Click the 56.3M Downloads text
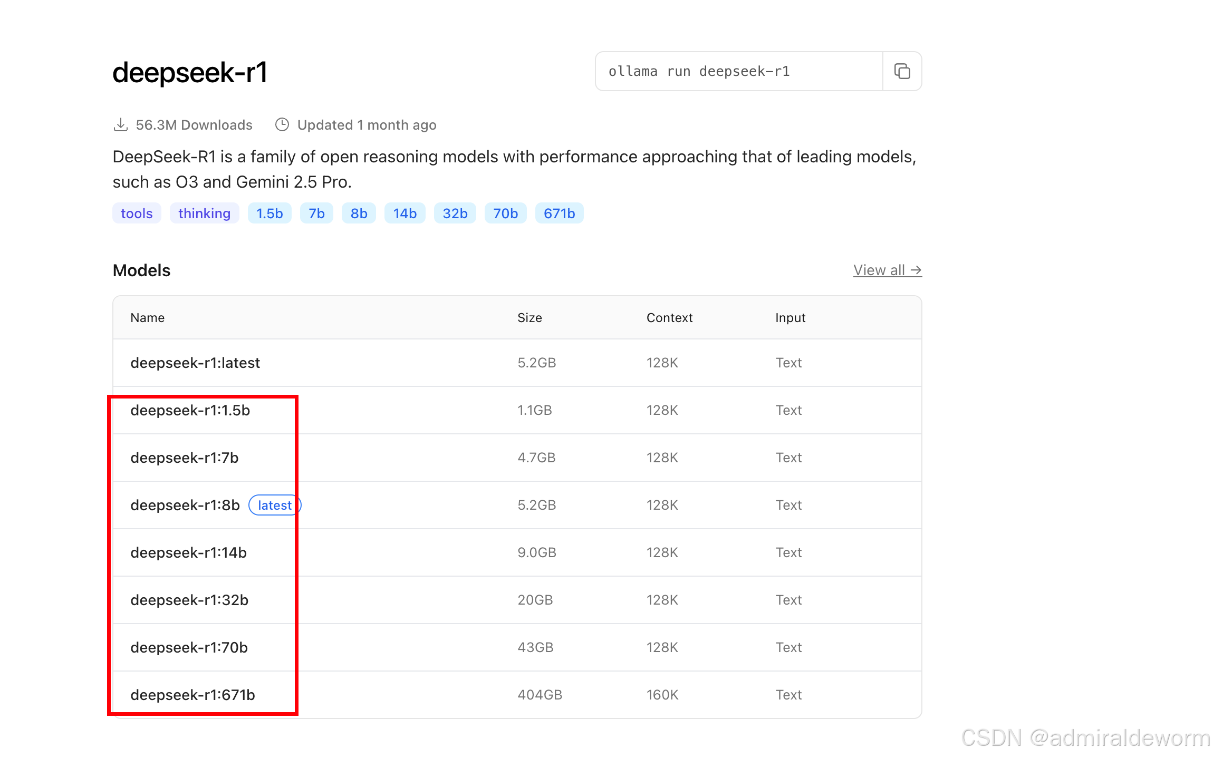The height and width of the screenshot is (758, 1213). coord(194,125)
